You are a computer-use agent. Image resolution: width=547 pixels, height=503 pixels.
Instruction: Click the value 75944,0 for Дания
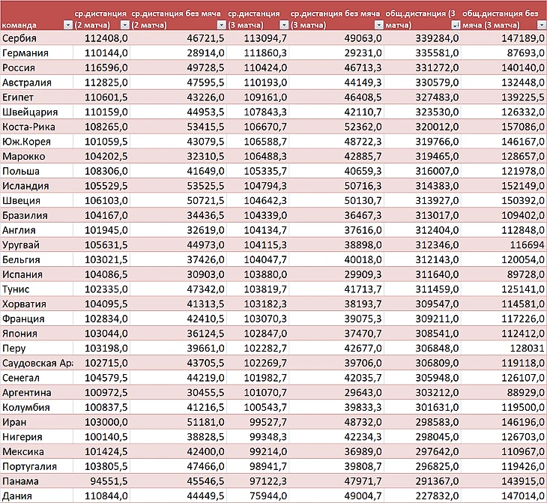(268, 496)
